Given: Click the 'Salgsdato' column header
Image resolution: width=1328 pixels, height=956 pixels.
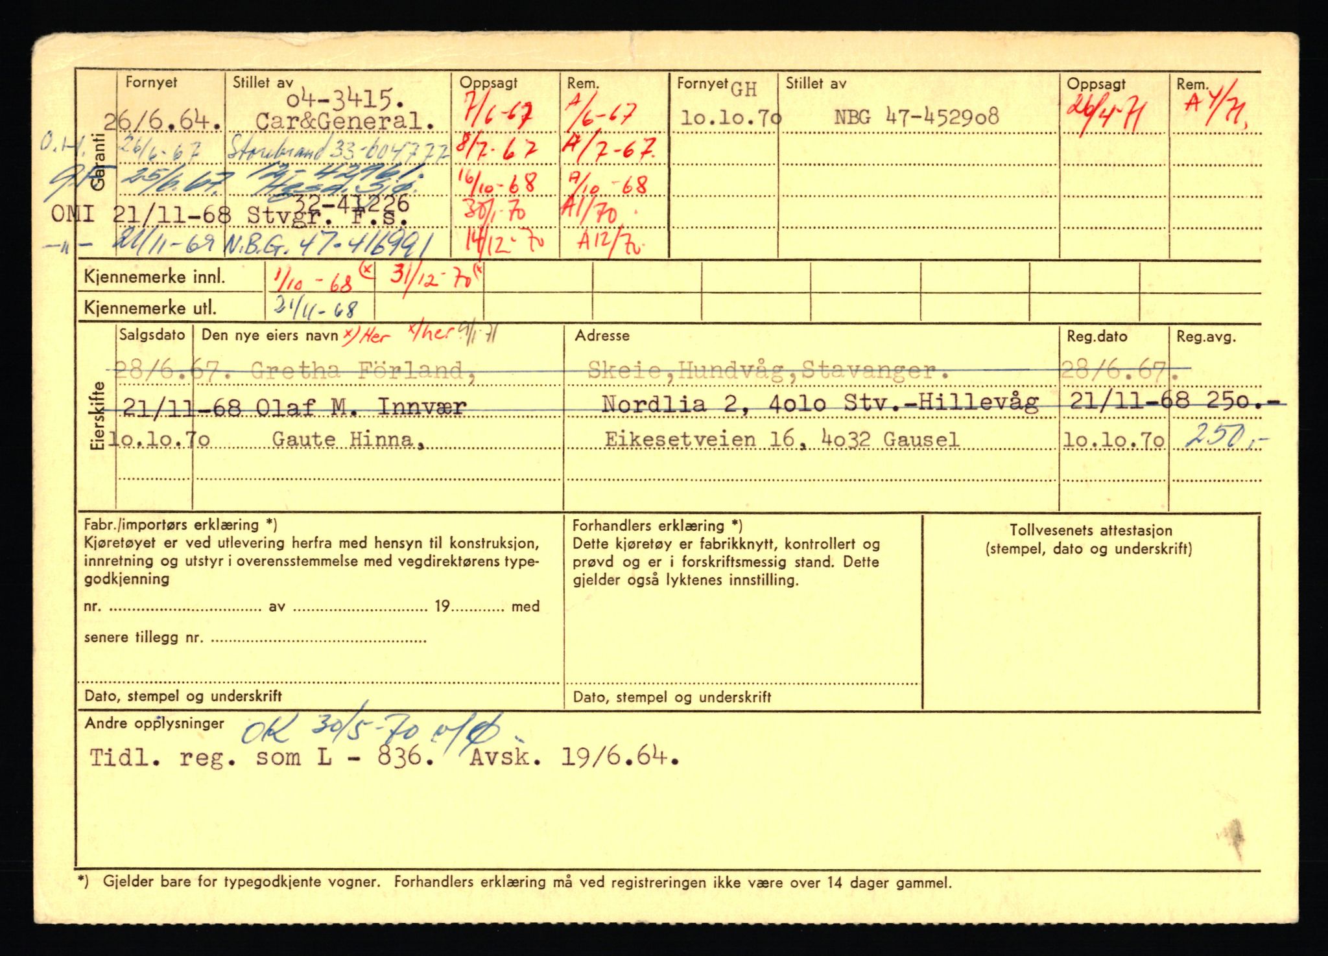Looking at the screenshot, I should pyautogui.click(x=152, y=335).
